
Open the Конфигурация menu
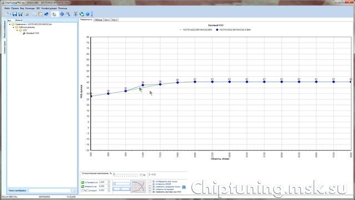pos(49,8)
